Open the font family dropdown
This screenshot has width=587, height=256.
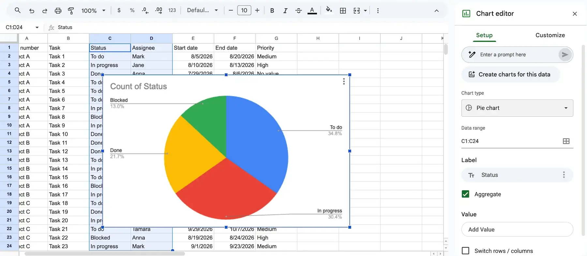[x=202, y=10]
